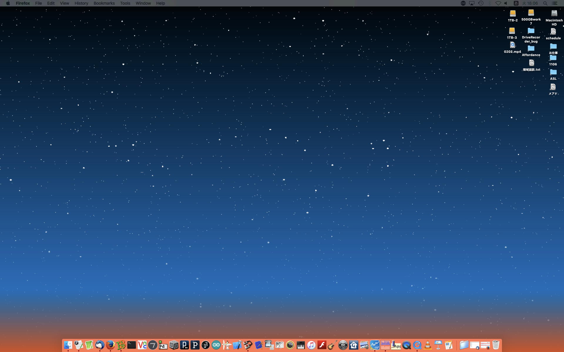
Task: Open Spotlight search in menu bar
Action: [545, 3]
